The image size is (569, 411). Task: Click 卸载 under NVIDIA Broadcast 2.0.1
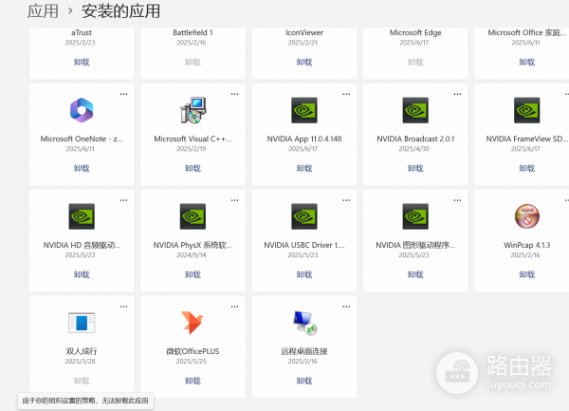coord(415,168)
